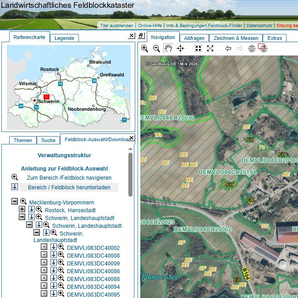Close the reference map panel
This screenshot has width=298, height=298.
click(132, 36)
